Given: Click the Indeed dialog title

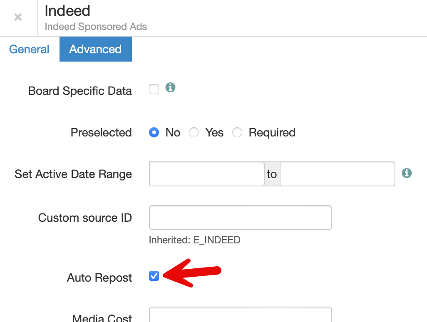Looking at the screenshot, I should pyautogui.click(x=67, y=11).
